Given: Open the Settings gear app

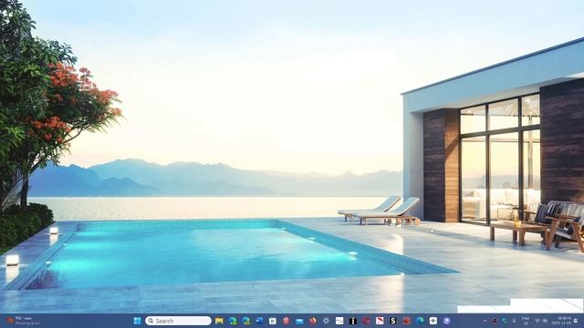Looking at the screenshot, I should pyautogui.click(x=326, y=321).
